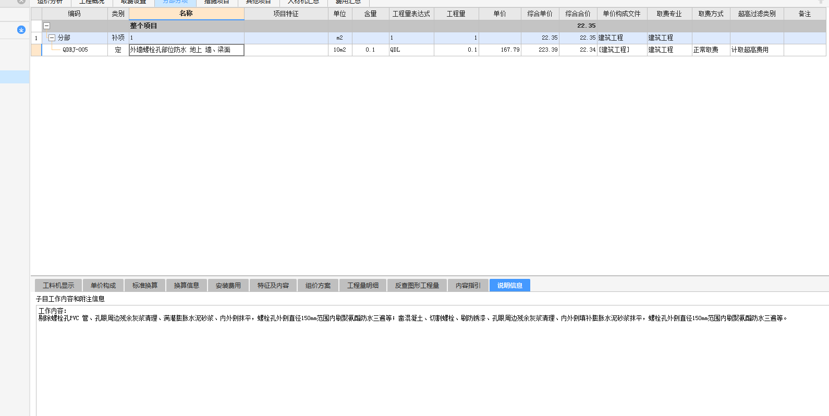Select the 分部 row label
This screenshot has height=416, width=829.
coord(64,38)
